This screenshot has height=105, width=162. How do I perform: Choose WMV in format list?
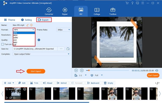pos(24,38)
